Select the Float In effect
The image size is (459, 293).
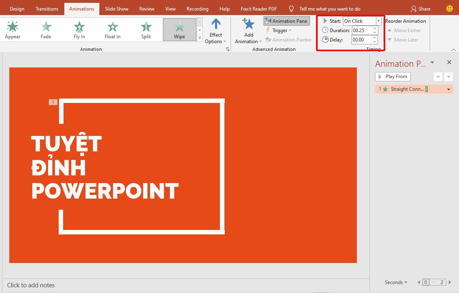(112, 28)
